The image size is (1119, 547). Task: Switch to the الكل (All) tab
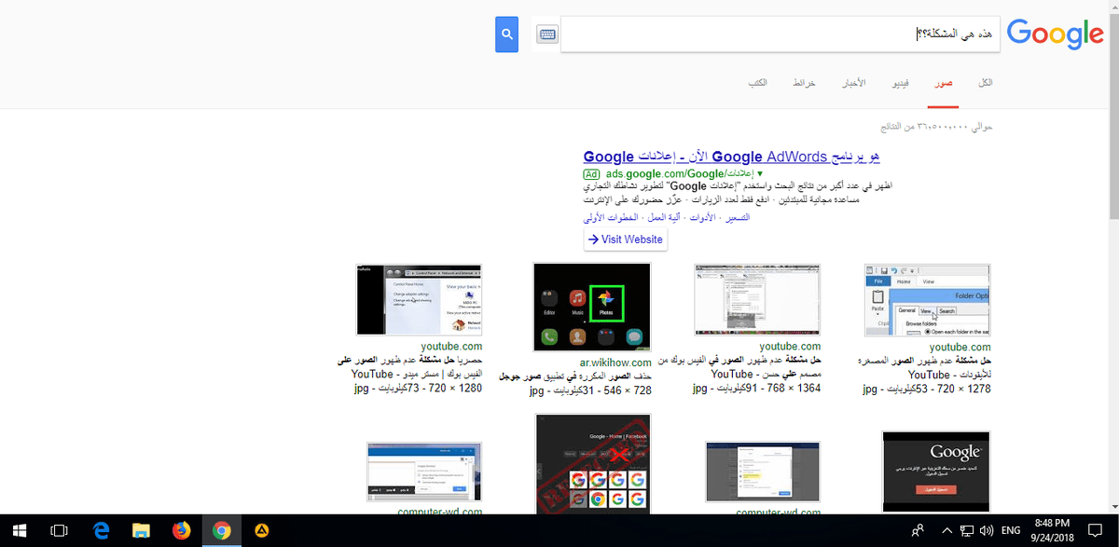984,83
